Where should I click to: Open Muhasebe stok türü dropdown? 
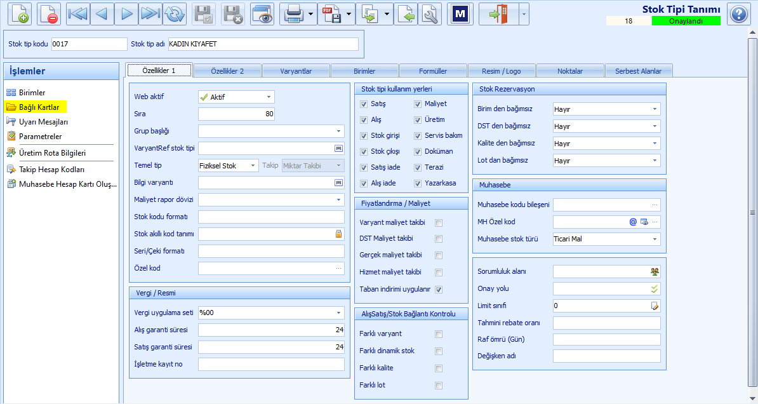(x=607, y=239)
